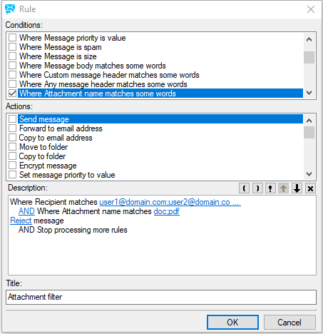
Task: Click down arrow of Actions list scrollbar
Action: point(309,174)
